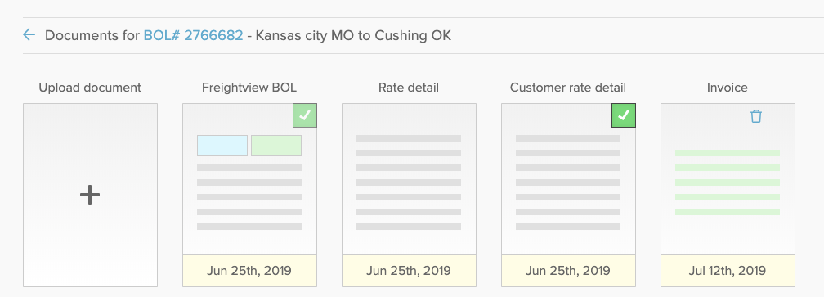Open the Rate detail document thumbnail
The image size is (824, 297).
pyautogui.click(x=409, y=179)
